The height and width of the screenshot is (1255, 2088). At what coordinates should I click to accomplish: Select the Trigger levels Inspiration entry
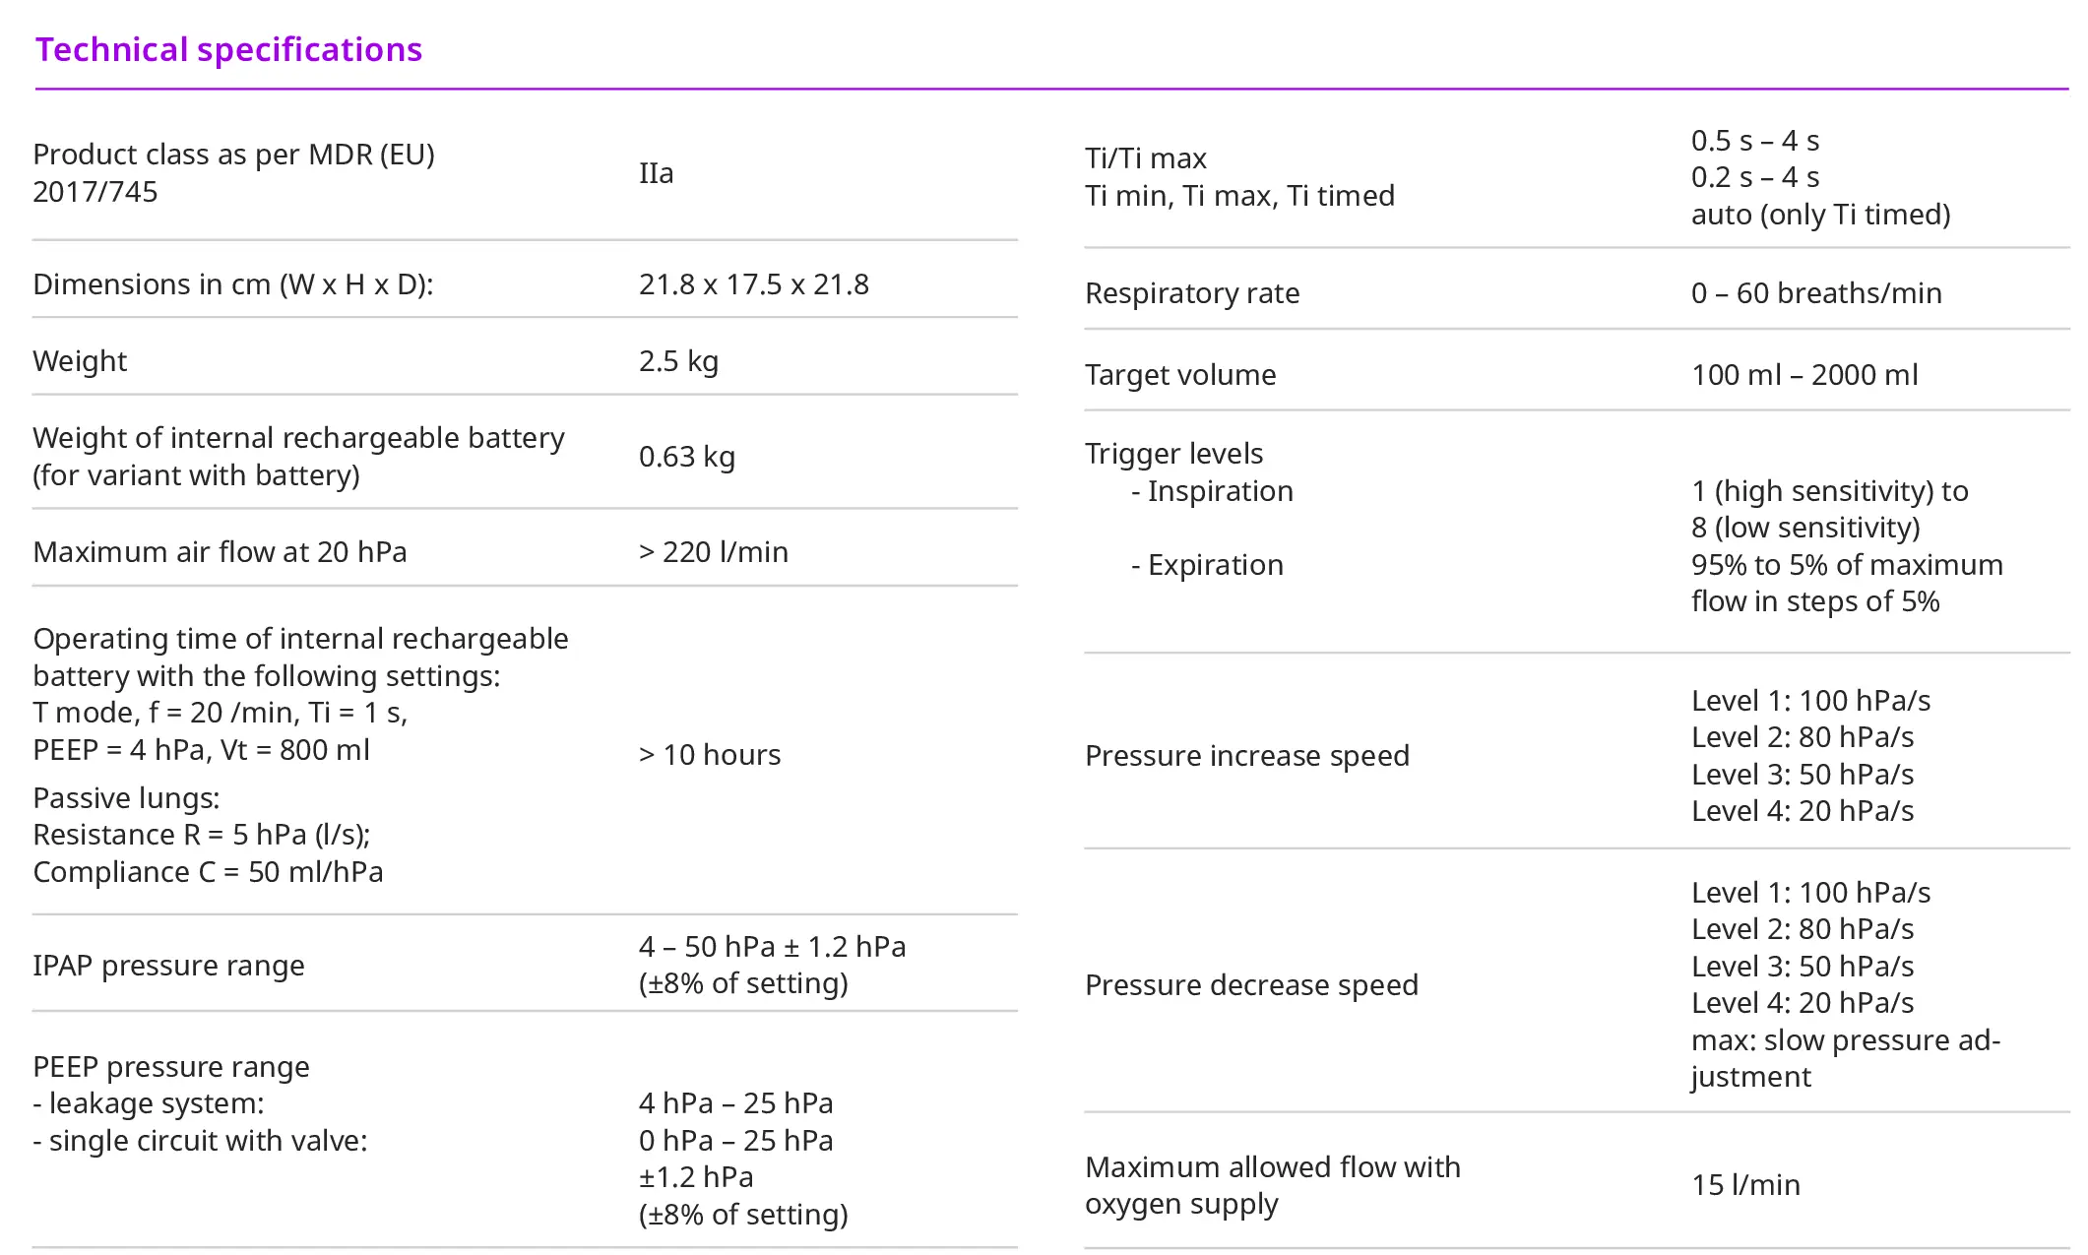tap(1213, 491)
